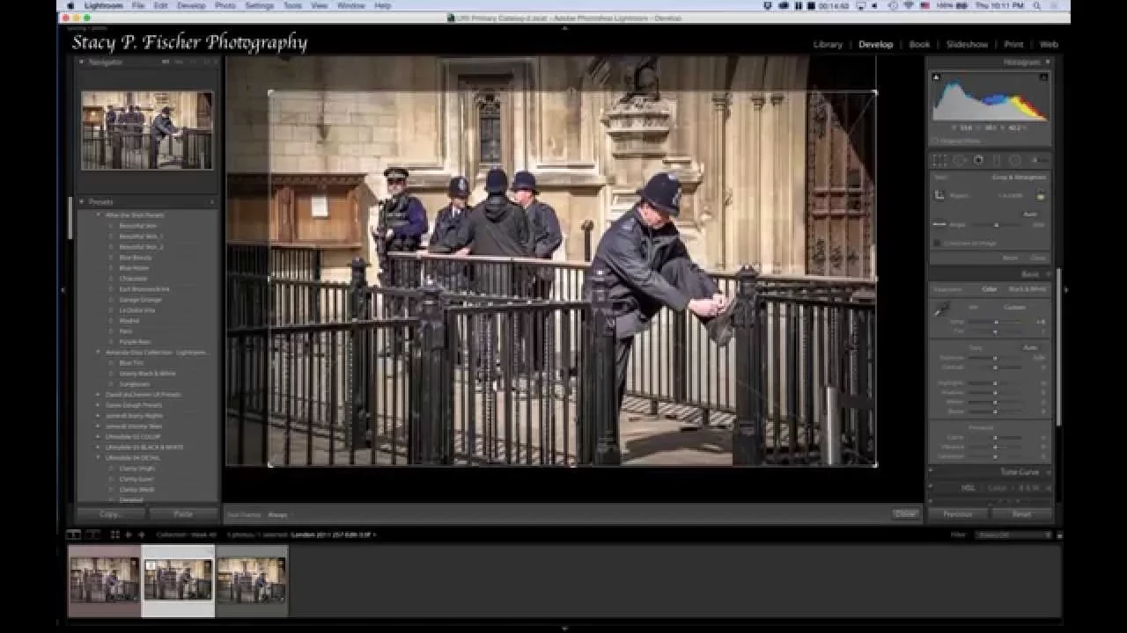1127x633 pixels.
Task: Open the Aspect ratio dropdown
Action: click(x=1012, y=195)
